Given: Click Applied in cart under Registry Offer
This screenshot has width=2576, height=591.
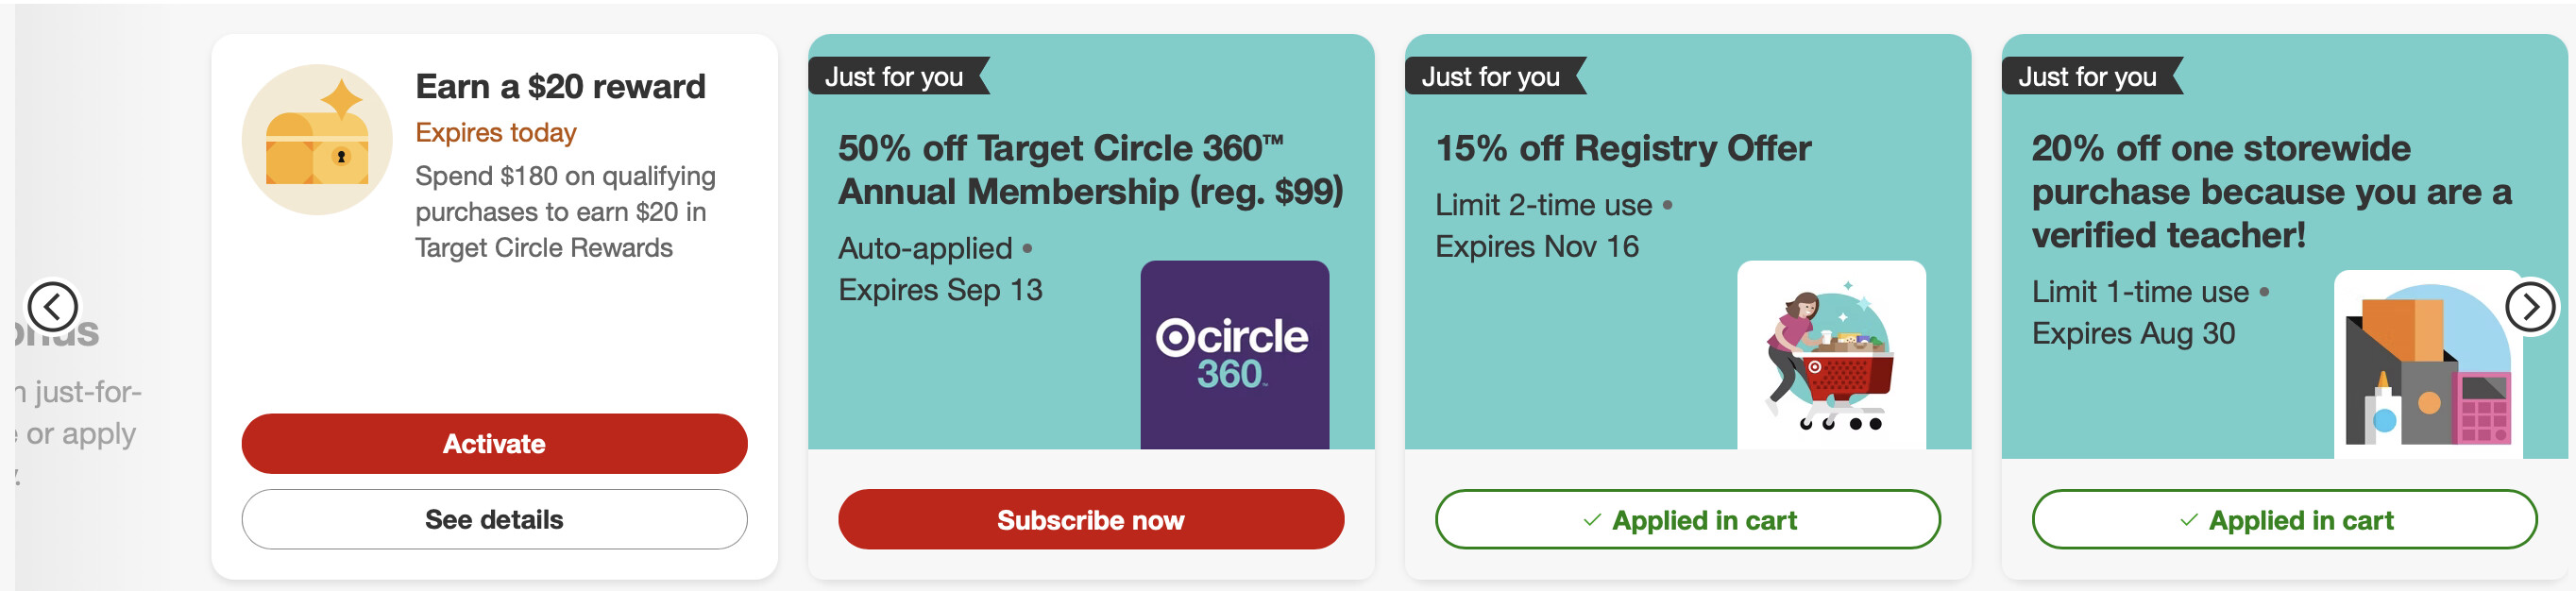Looking at the screenshot, I should 1687,520.
